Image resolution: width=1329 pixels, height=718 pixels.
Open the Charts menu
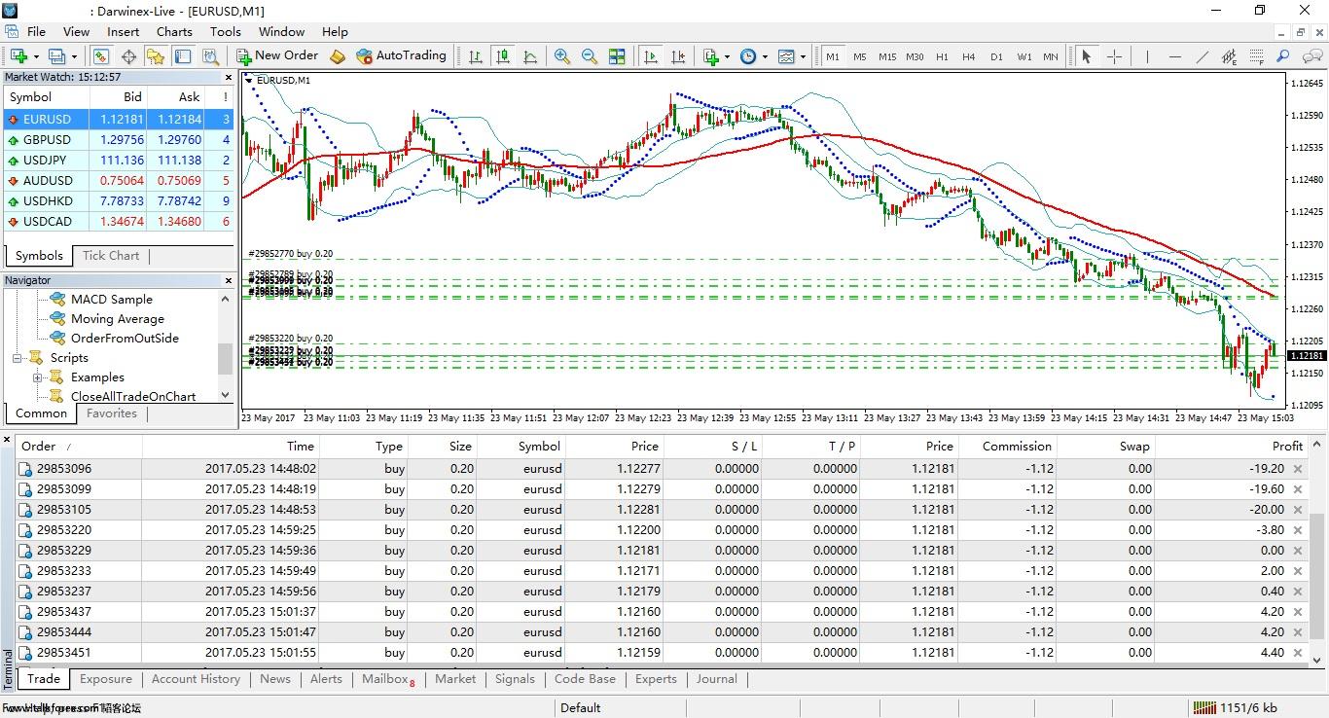[174, 31]
